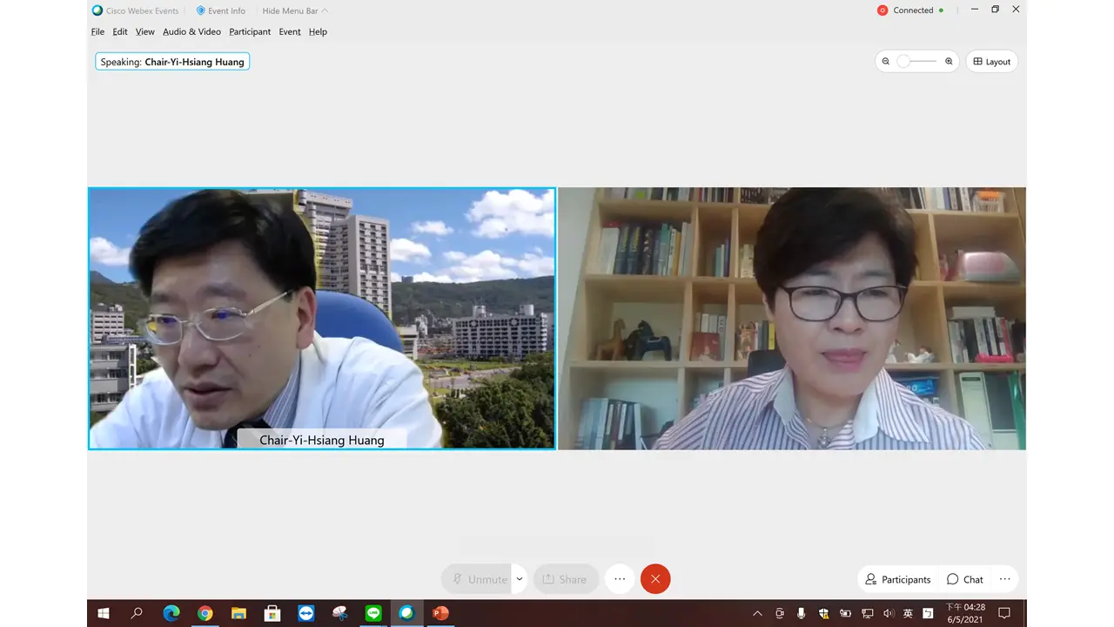
Task: Click the zoom out magnifier icon
Action: tap(886, 62)
